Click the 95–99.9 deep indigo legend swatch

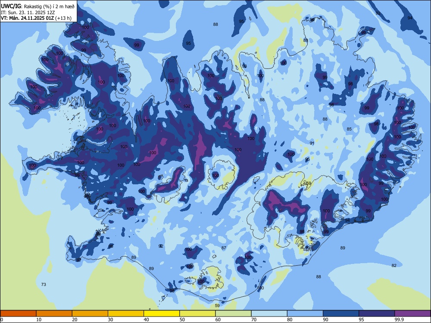377,314
